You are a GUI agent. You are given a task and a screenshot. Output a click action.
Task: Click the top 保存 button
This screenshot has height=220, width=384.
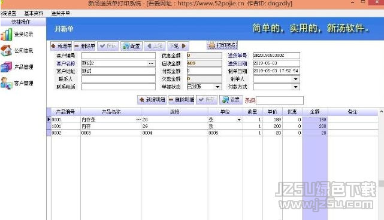[108, 46]
